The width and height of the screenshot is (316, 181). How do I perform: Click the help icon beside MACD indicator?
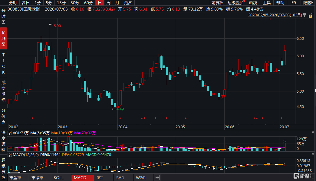[x=10, y=155]
